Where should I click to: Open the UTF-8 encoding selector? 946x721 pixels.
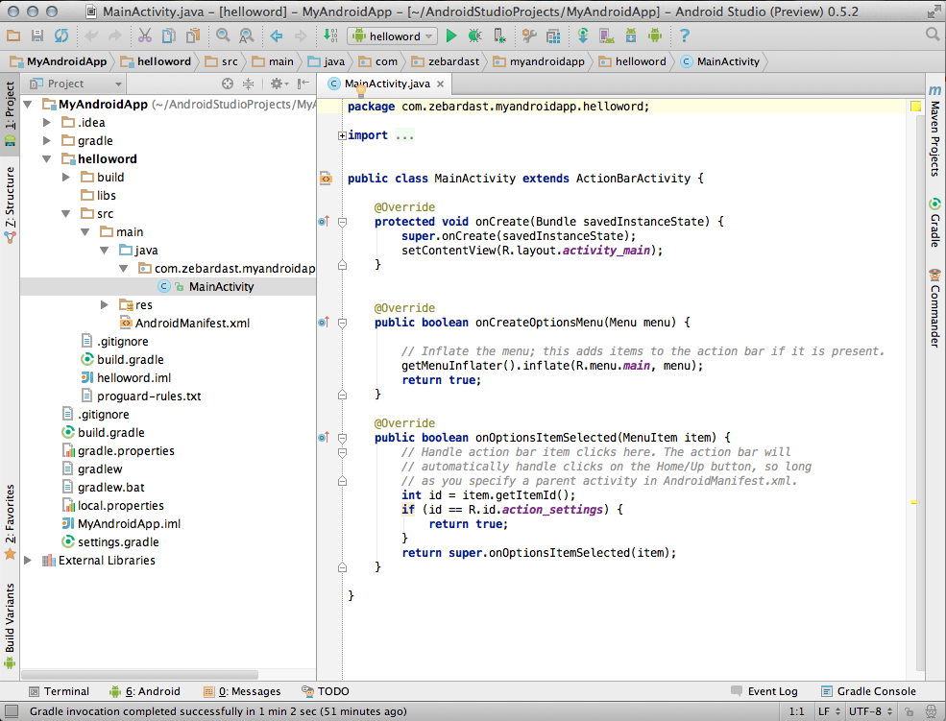(869, 711)
